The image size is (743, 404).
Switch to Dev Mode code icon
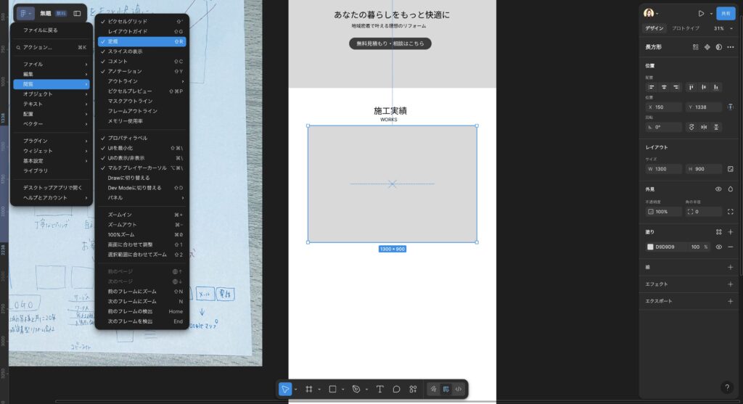pos(458,389)
